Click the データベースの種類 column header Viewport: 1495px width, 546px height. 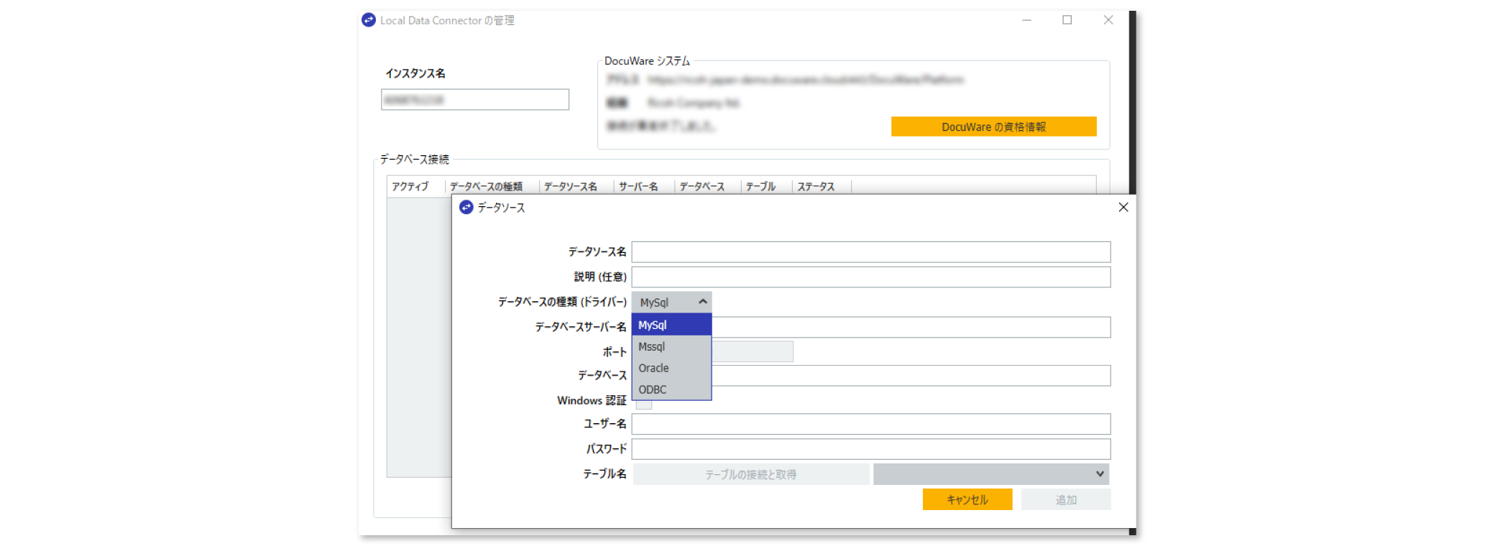(492, 187)
